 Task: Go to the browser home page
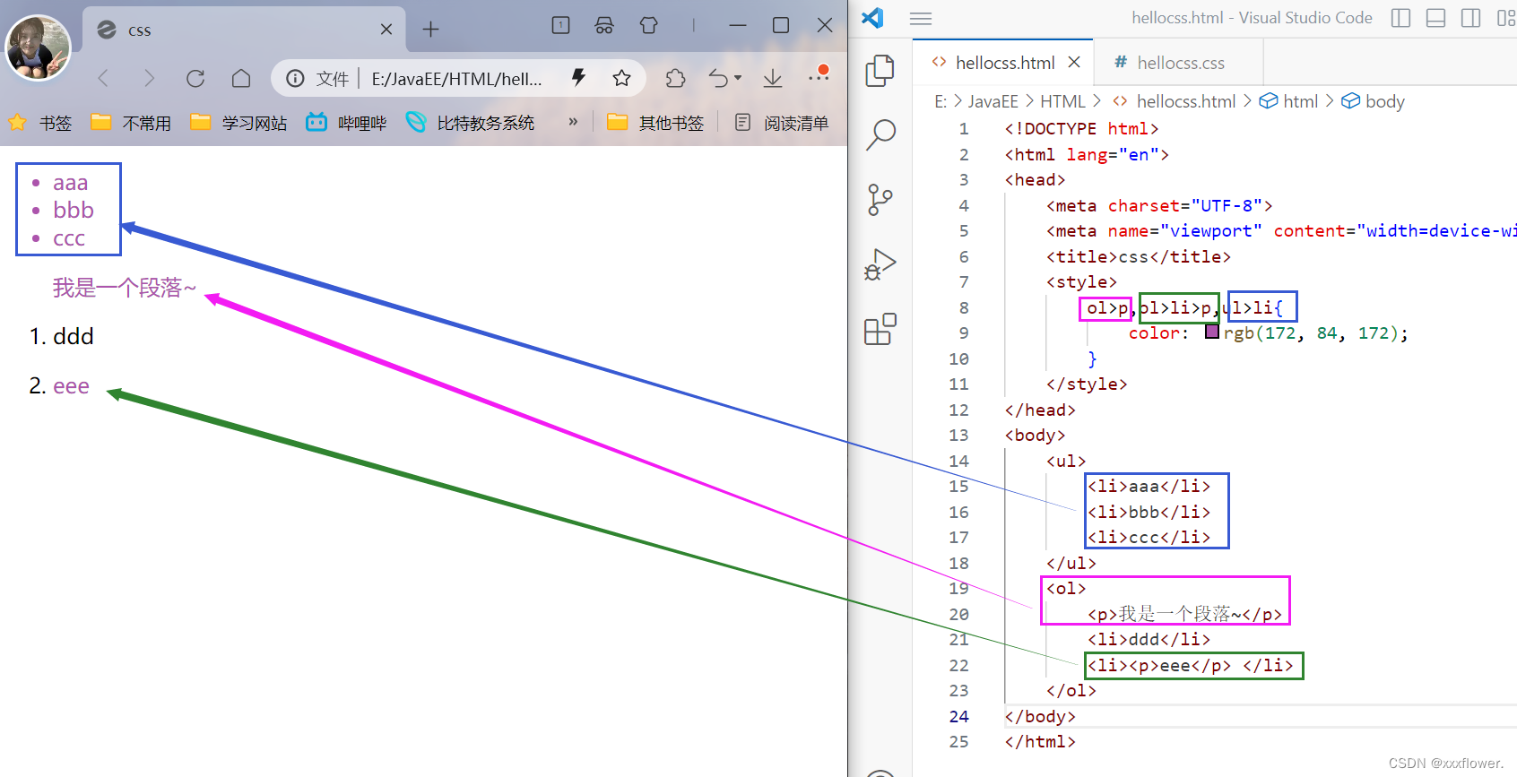241,79
